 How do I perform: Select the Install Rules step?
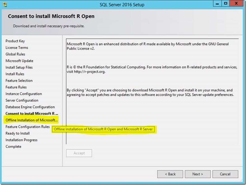(15, 74)
